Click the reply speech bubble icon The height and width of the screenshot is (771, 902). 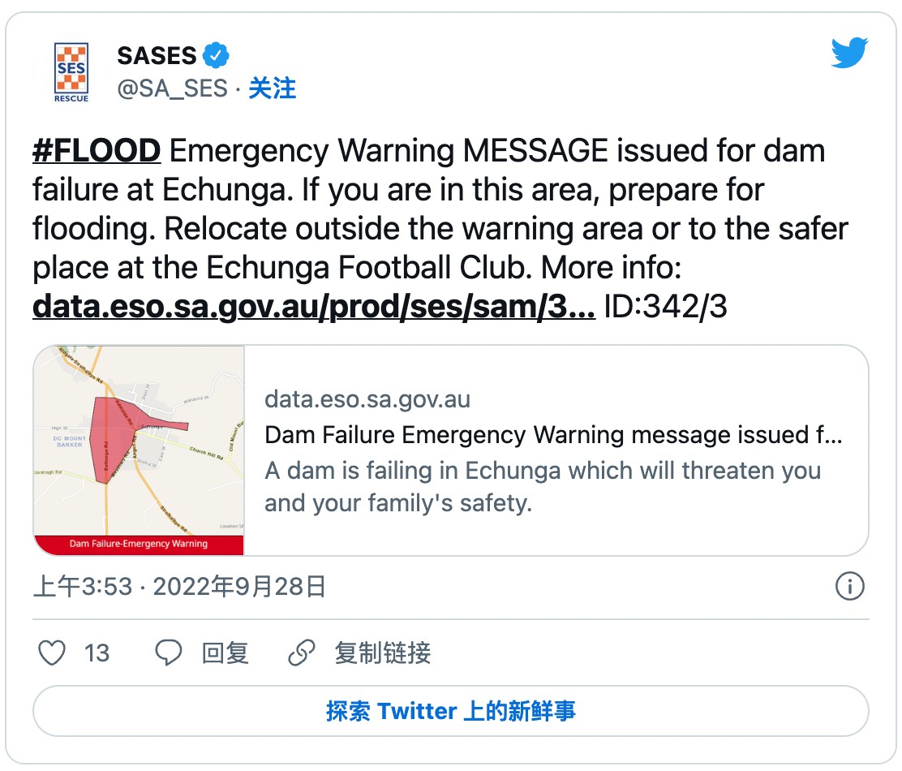pyautogui.click(x=169, y=653)
